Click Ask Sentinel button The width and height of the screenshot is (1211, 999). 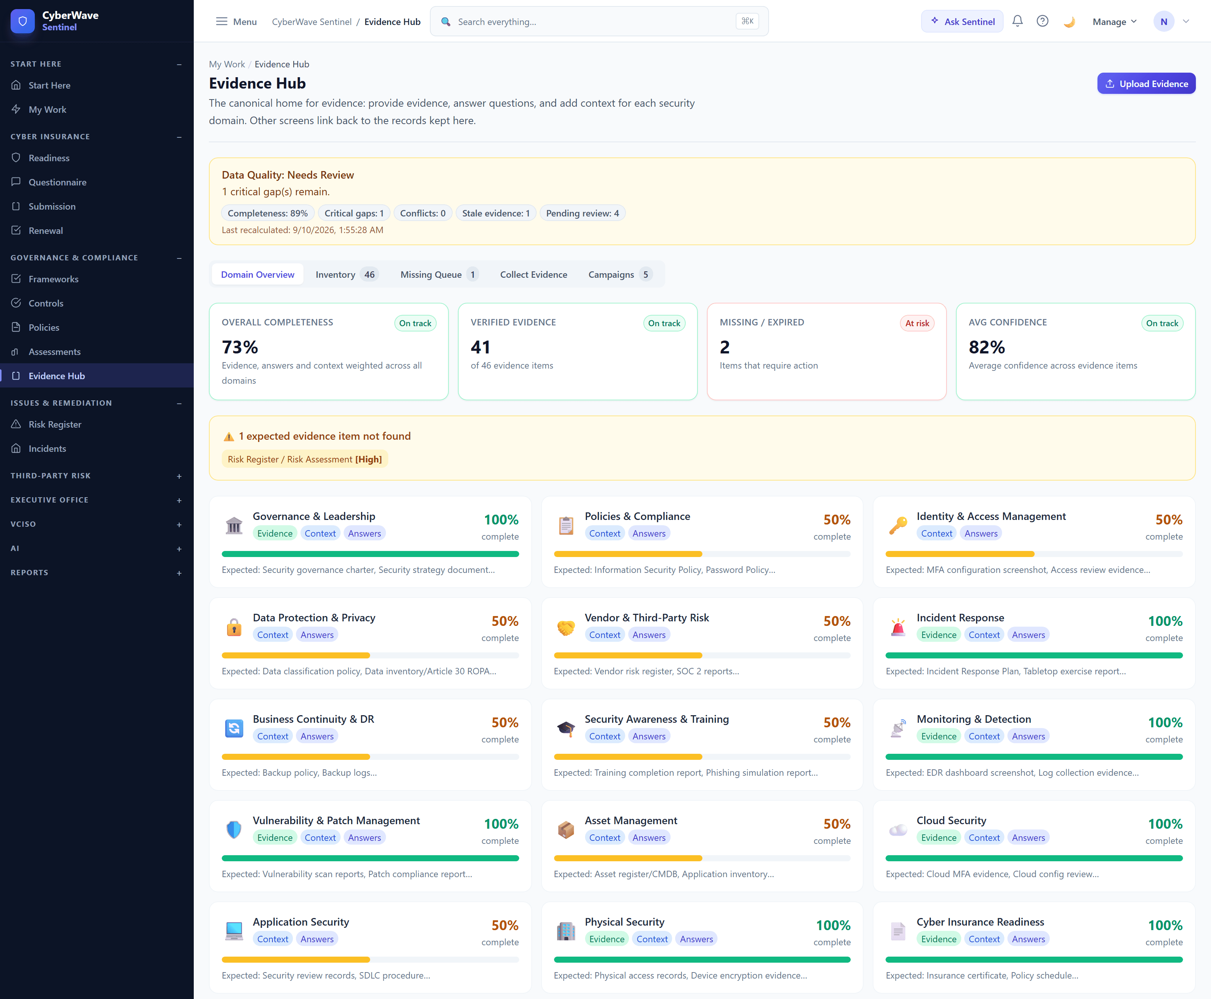tap(962, 21)
